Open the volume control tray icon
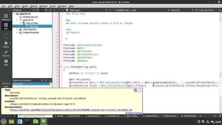Screen dimensions: 222x125 (212, 122)
